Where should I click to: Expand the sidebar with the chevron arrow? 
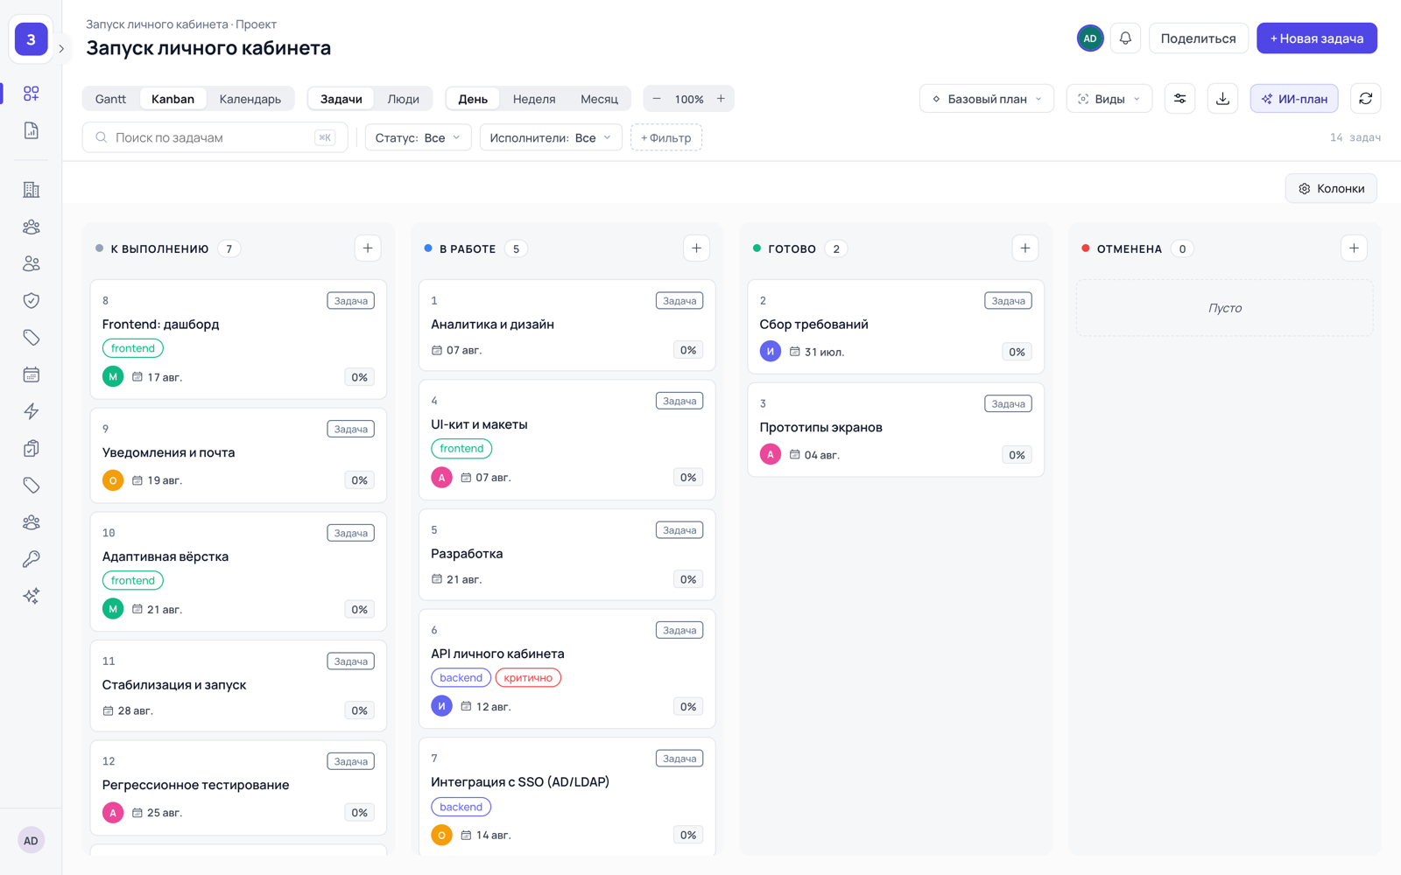coord(61,49)
